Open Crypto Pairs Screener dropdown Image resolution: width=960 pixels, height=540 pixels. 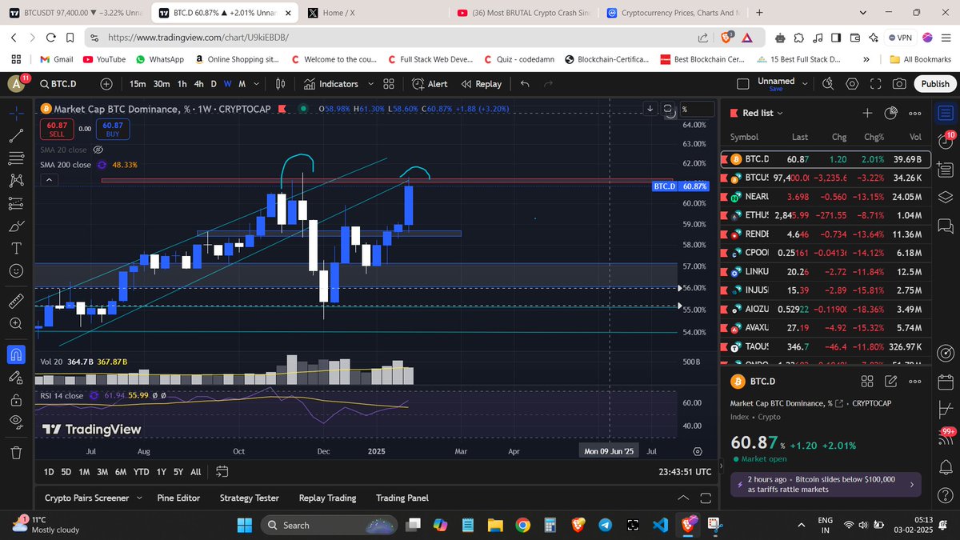tap(93, 498)
